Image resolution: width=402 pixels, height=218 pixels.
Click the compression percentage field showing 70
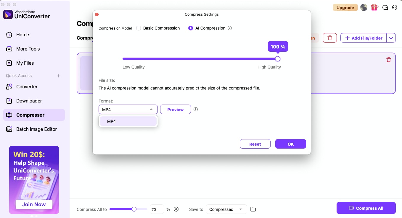[x=157, y=209]
